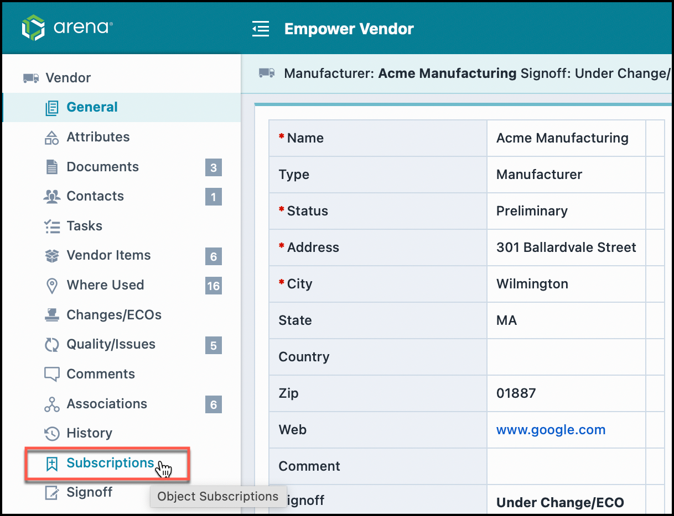The image size is (674, 516).
Task: Click the Contacts count badge 1
Action: pyautogui.click(x=214, y=197)
